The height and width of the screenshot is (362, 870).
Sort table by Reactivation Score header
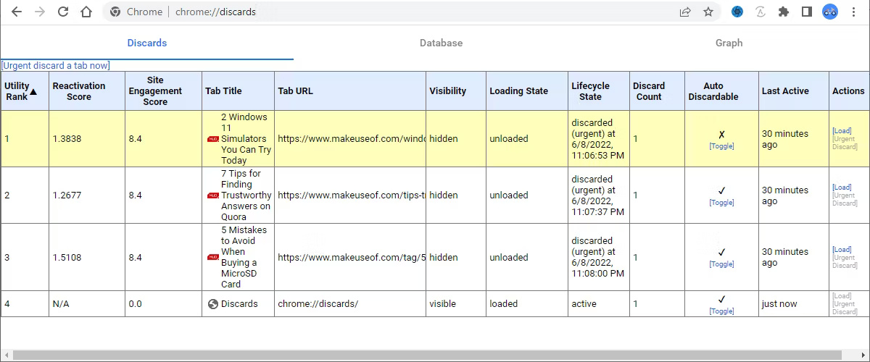[x=79, y=91]
